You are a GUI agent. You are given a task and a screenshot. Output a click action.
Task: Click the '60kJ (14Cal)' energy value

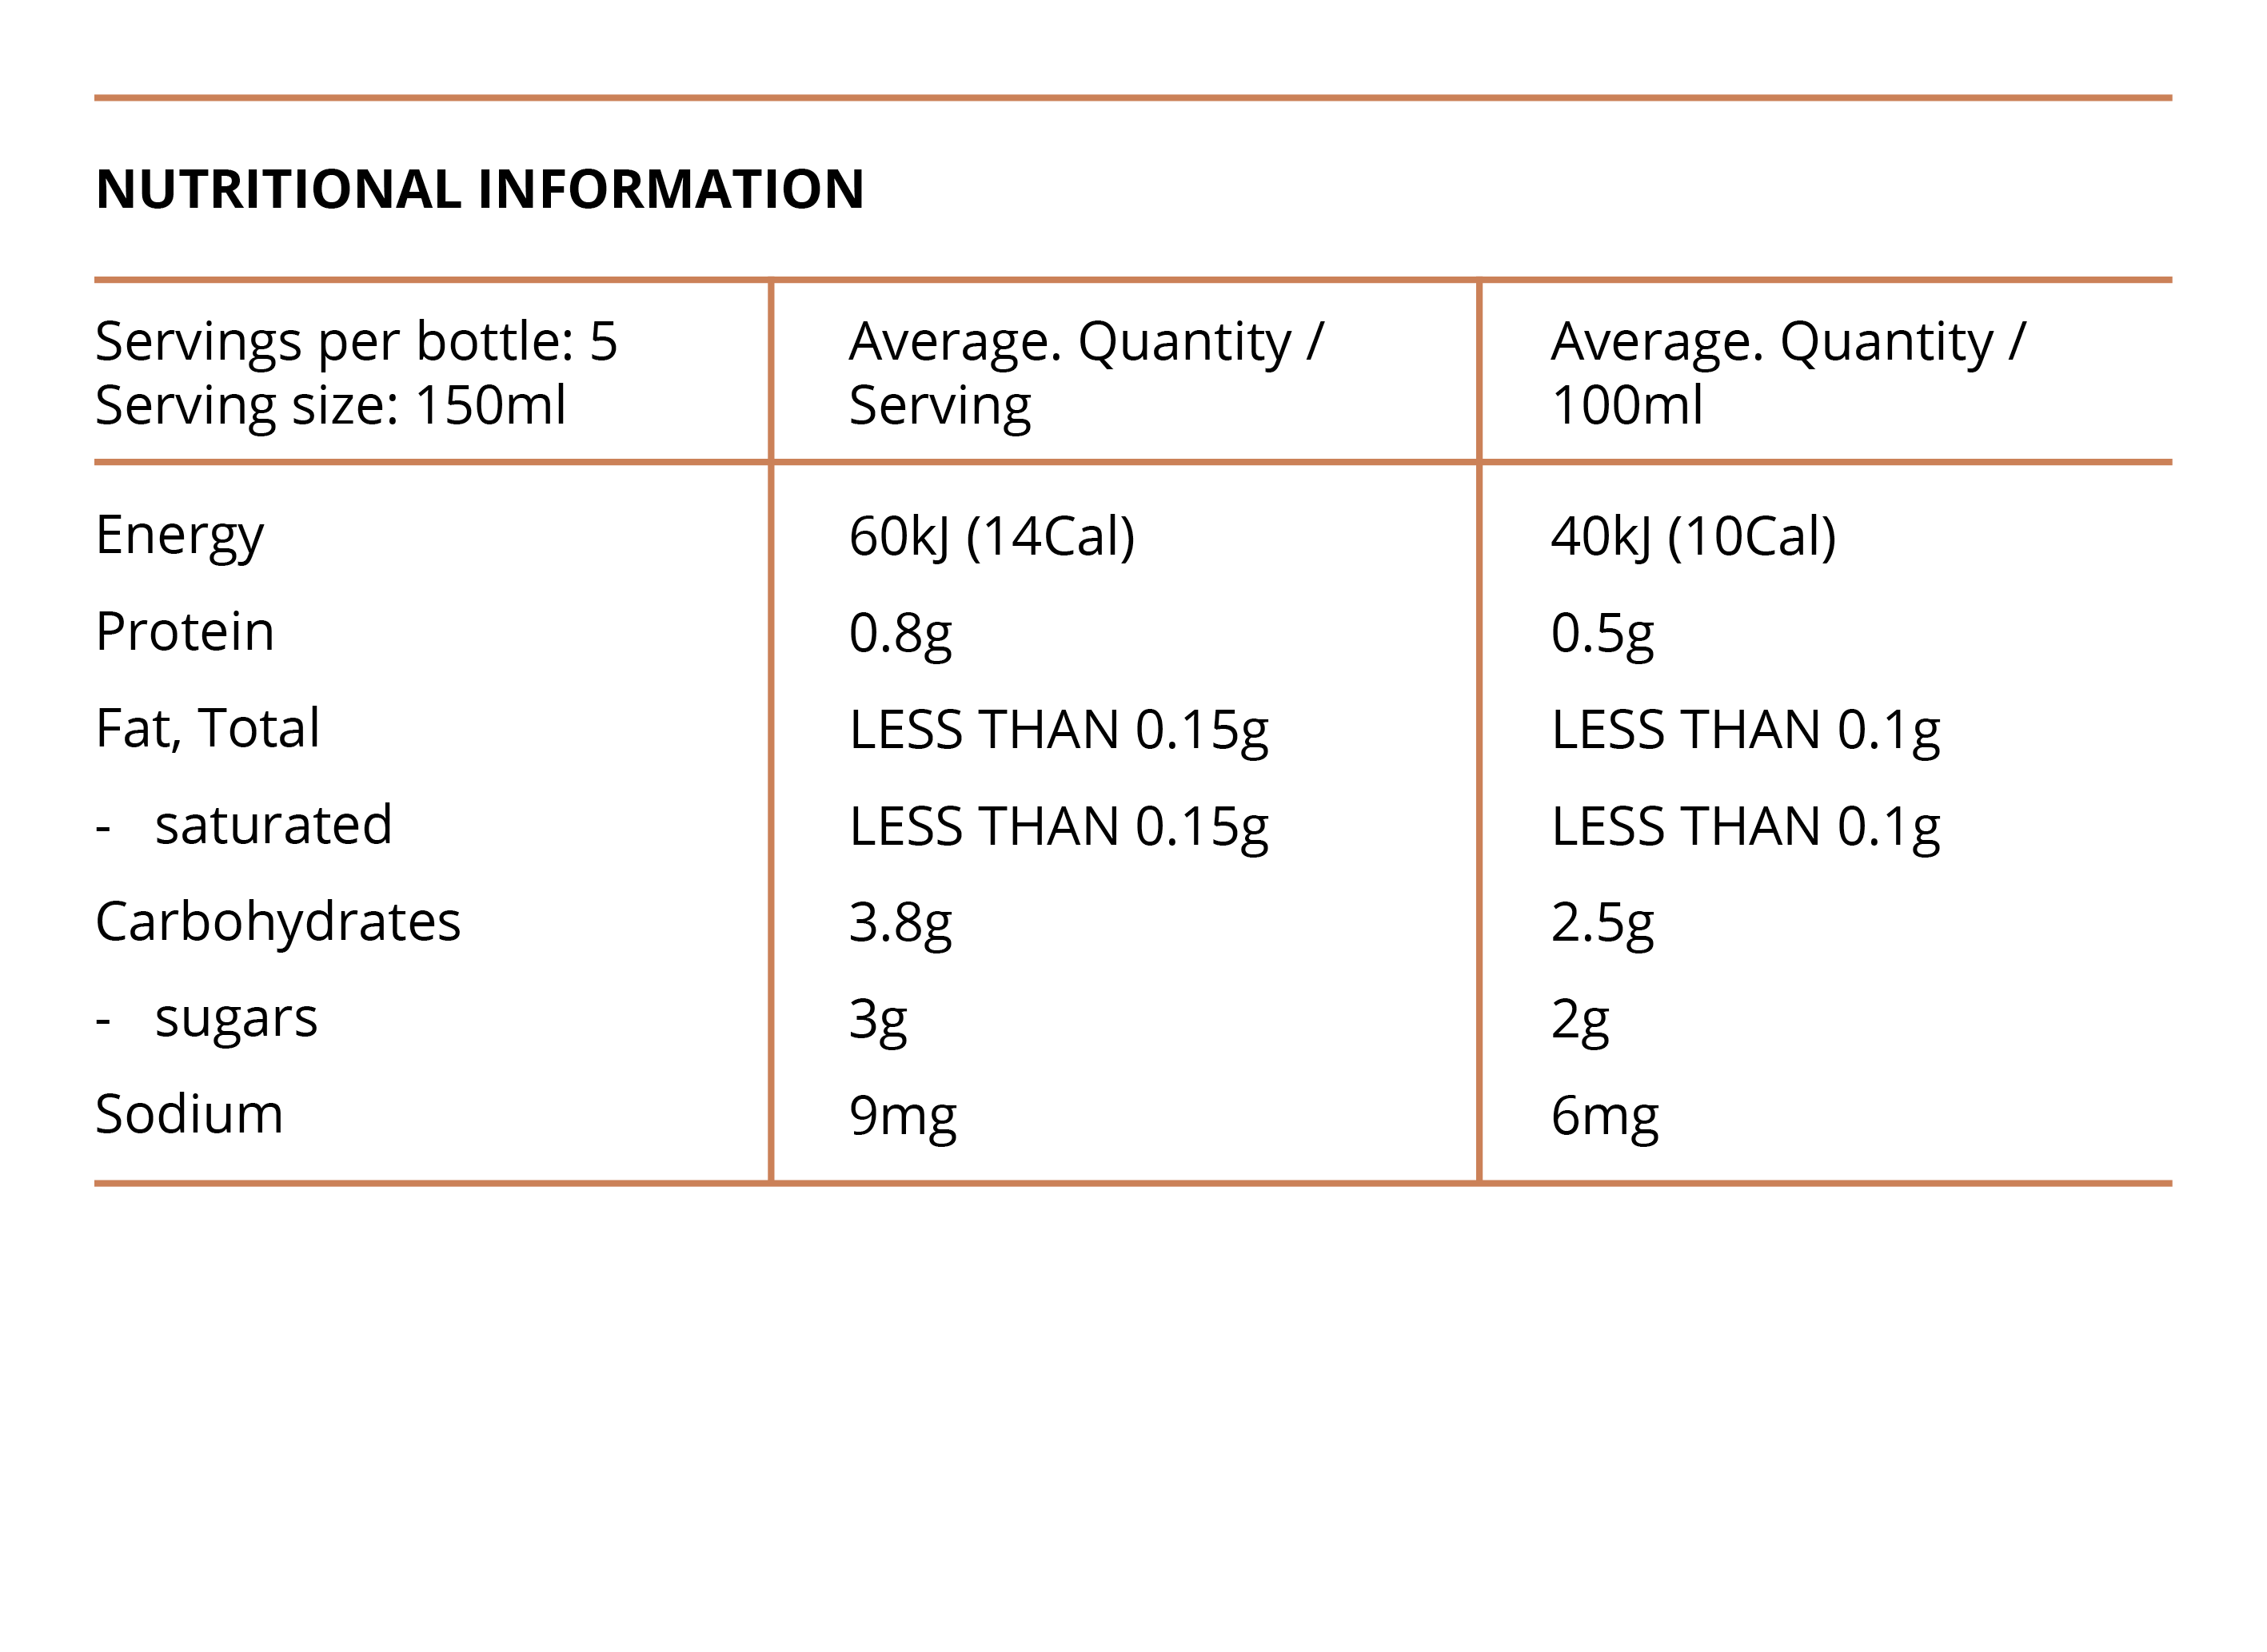(992, 537)
